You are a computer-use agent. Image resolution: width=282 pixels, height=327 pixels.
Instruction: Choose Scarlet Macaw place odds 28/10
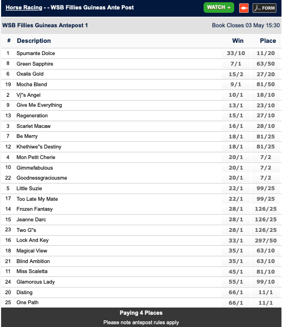click(x=265, y=126)
